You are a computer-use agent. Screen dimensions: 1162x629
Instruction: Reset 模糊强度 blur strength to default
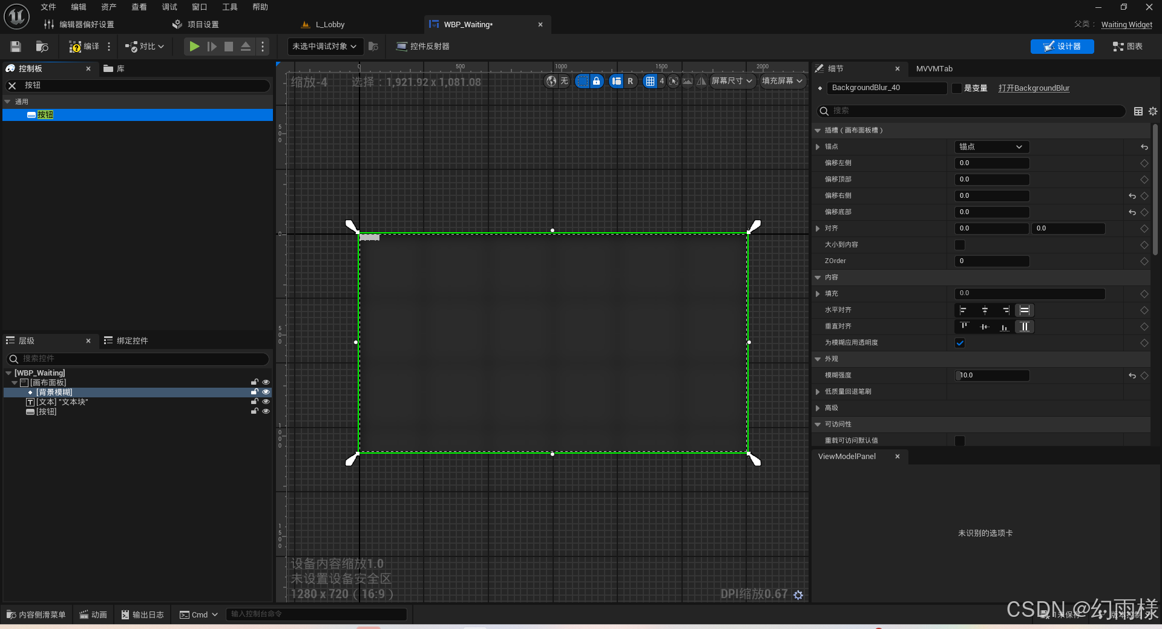click(1132, 376)
